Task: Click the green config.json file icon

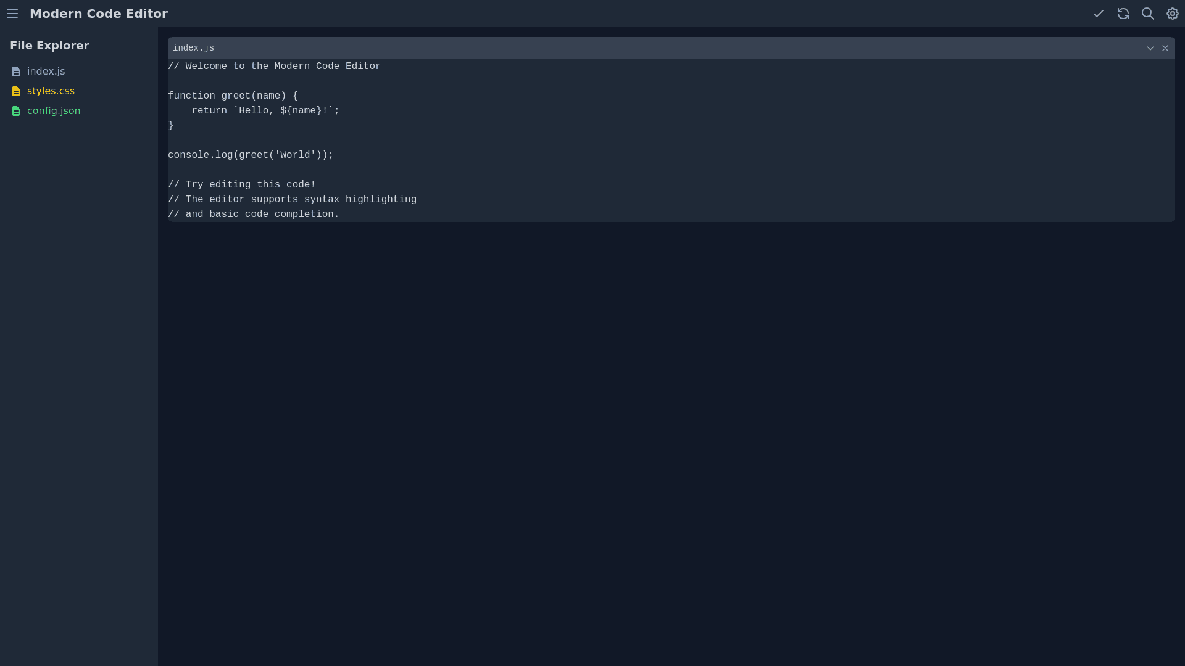Action: [16, 112]
